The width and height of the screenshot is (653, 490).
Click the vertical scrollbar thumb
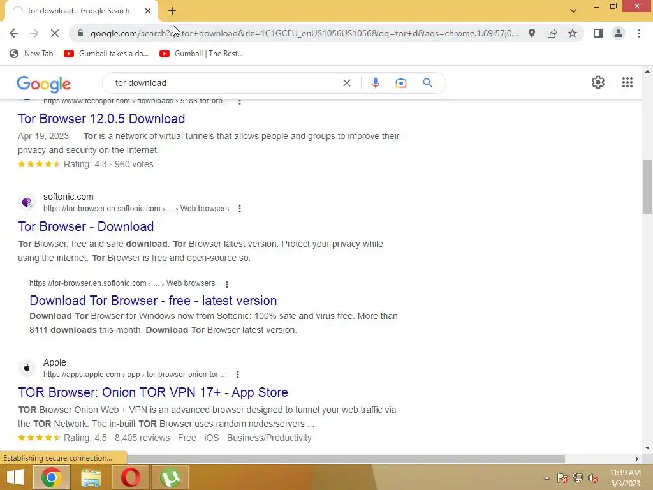[x=647, y=186]
